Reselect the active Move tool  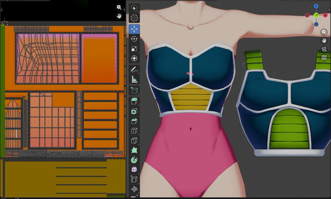click(134, 29)
